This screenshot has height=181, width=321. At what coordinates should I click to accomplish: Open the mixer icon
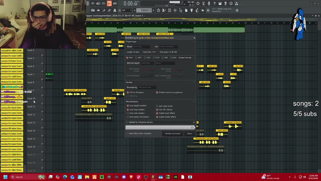pyautogui.click(x=175, y=10)
